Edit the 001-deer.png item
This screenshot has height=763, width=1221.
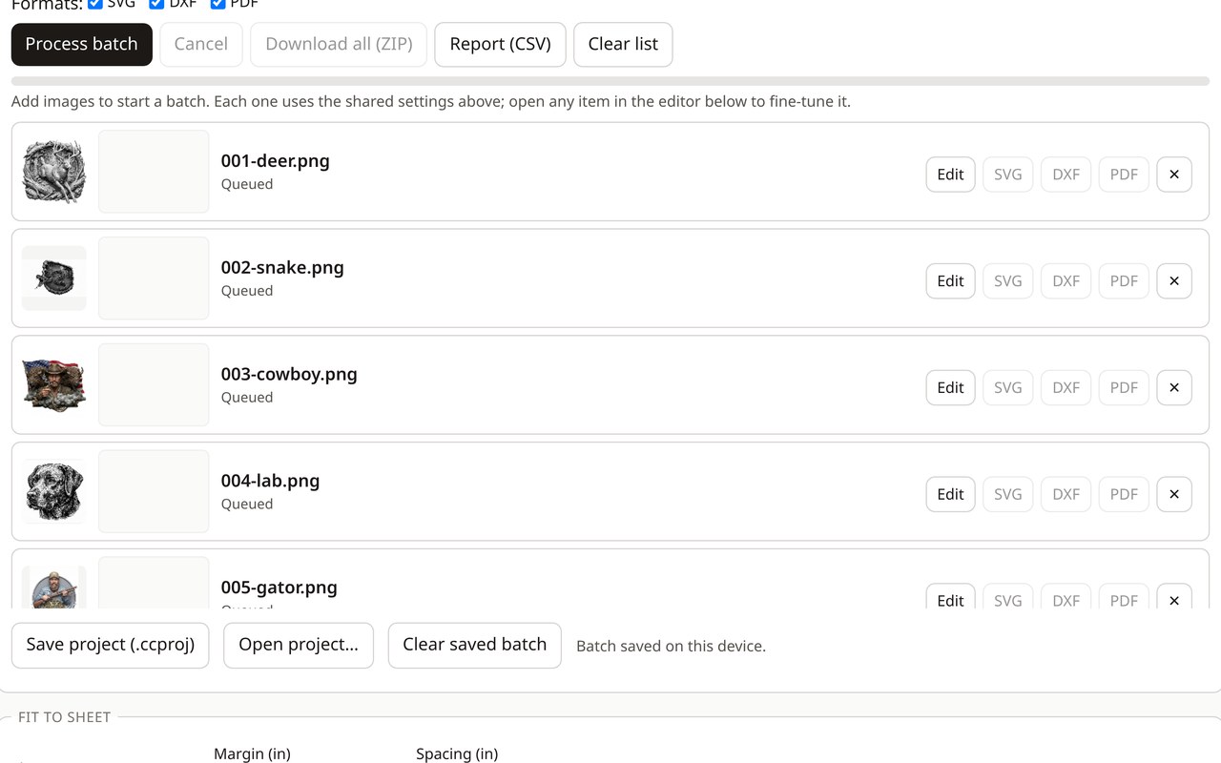(x=951, y=175)
